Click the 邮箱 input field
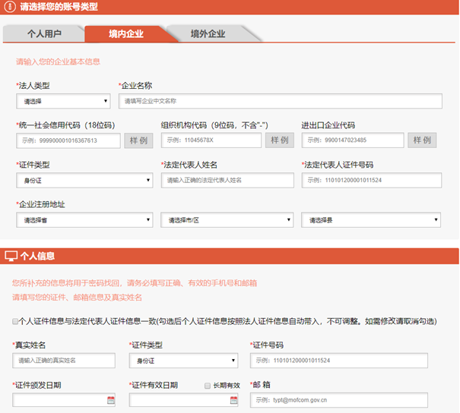This screenshot has width=460, height=413. [x=338, y=400]
